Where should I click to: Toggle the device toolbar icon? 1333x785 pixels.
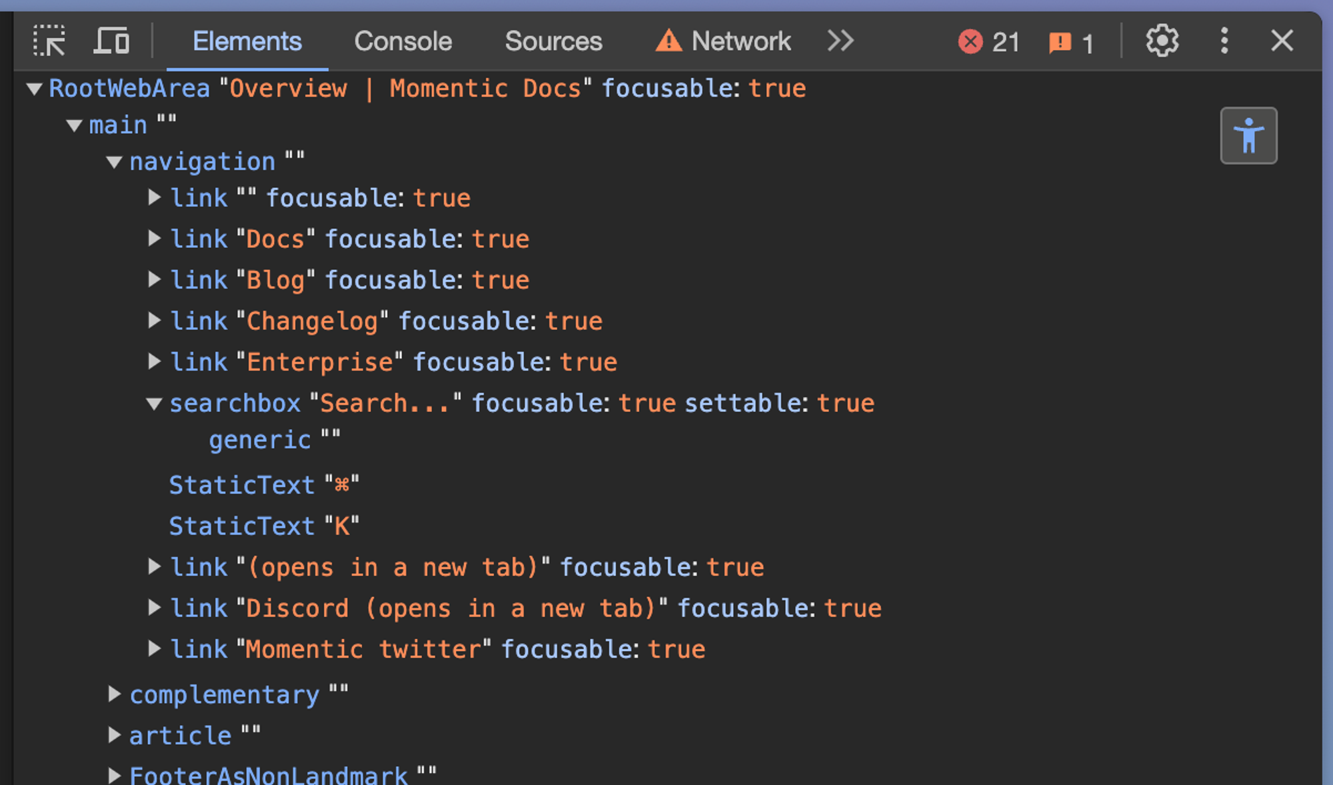pos(111,41)
